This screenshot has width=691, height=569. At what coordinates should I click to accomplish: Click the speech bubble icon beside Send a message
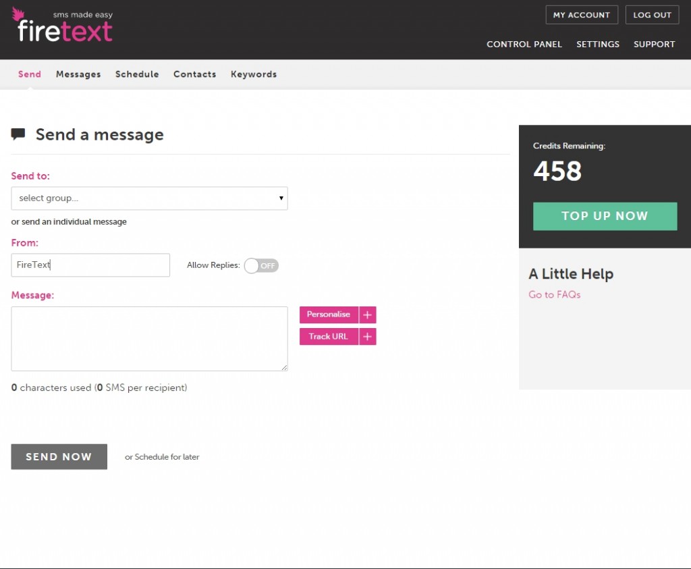point(18,134)
